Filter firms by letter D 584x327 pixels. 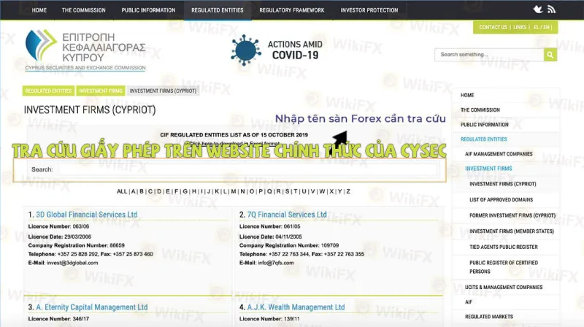159,191
